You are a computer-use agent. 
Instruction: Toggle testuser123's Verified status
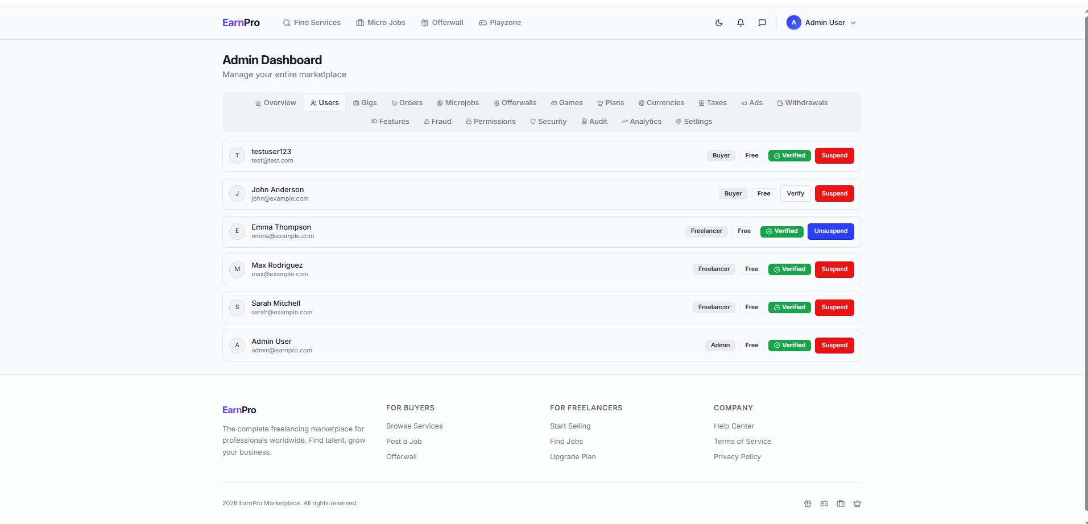click(x=789, y=156)
